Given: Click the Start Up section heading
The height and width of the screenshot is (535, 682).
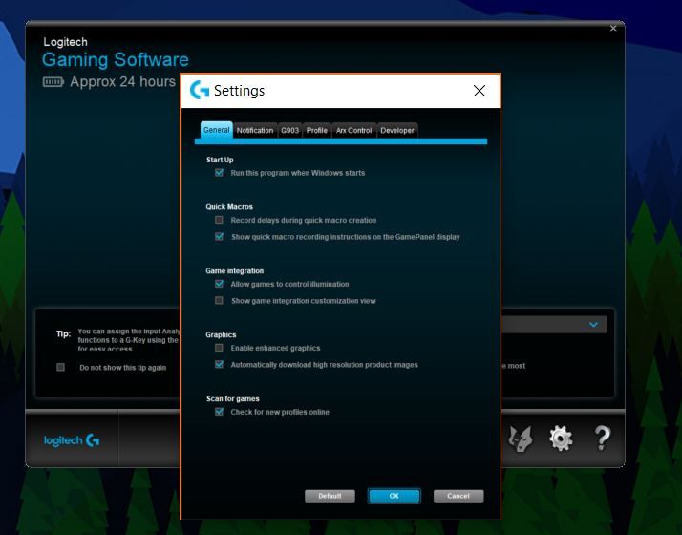Looking at the screenshot, I should (220, 160).
